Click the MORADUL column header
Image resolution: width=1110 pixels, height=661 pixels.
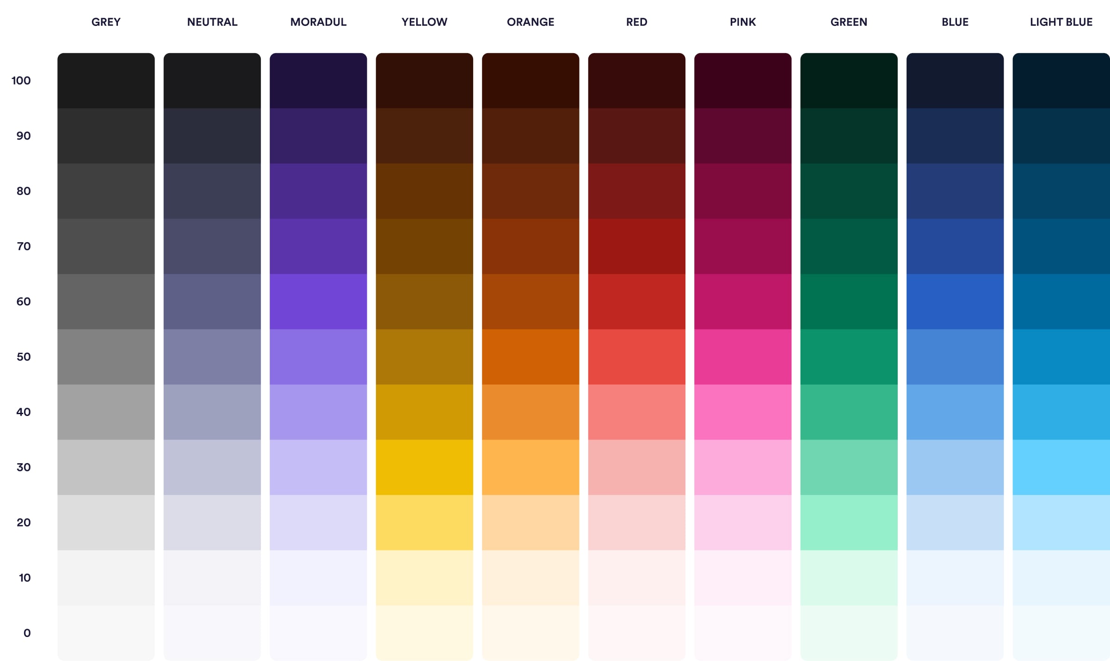click(318, 21)
